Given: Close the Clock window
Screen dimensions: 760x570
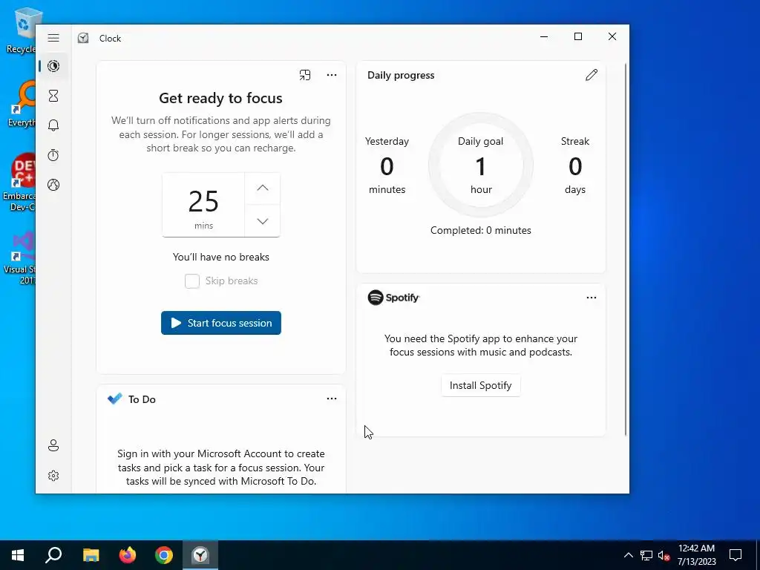Looking at the screenshot, I should click(x=612, y=36).
